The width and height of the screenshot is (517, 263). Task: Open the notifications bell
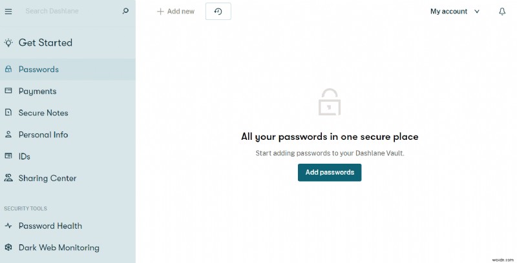click(x=502, y=12)
